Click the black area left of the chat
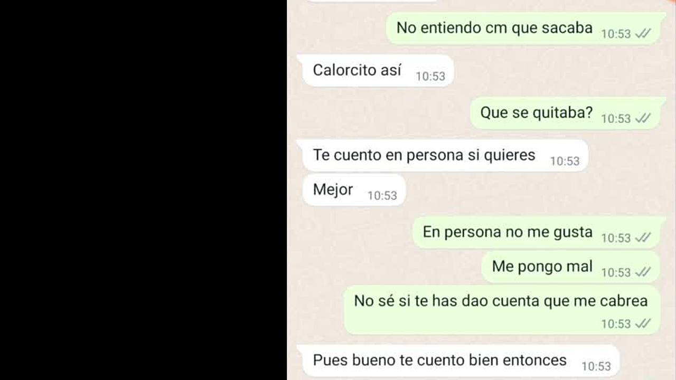This screenshot has width=676, height=380. [143, 190]
